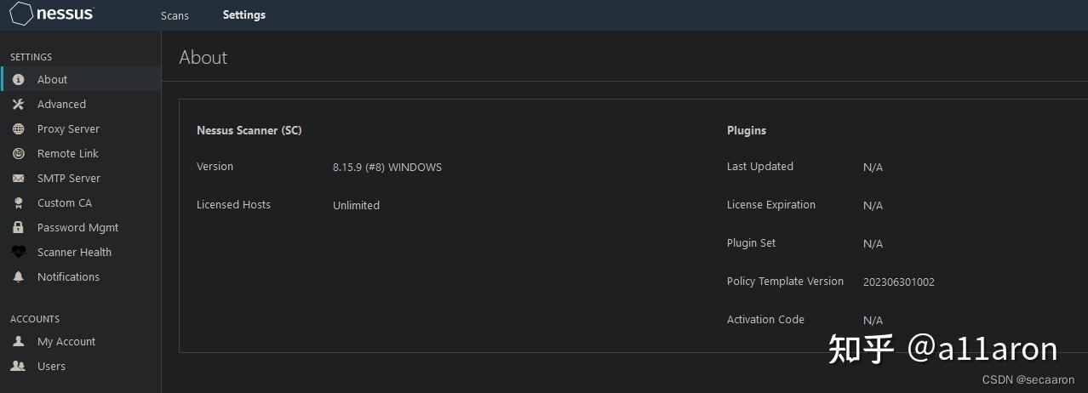Click the Proxy Server globe icon
Image resolution: width=1088 pixels, height=393 pixels.
click(19, 128)
